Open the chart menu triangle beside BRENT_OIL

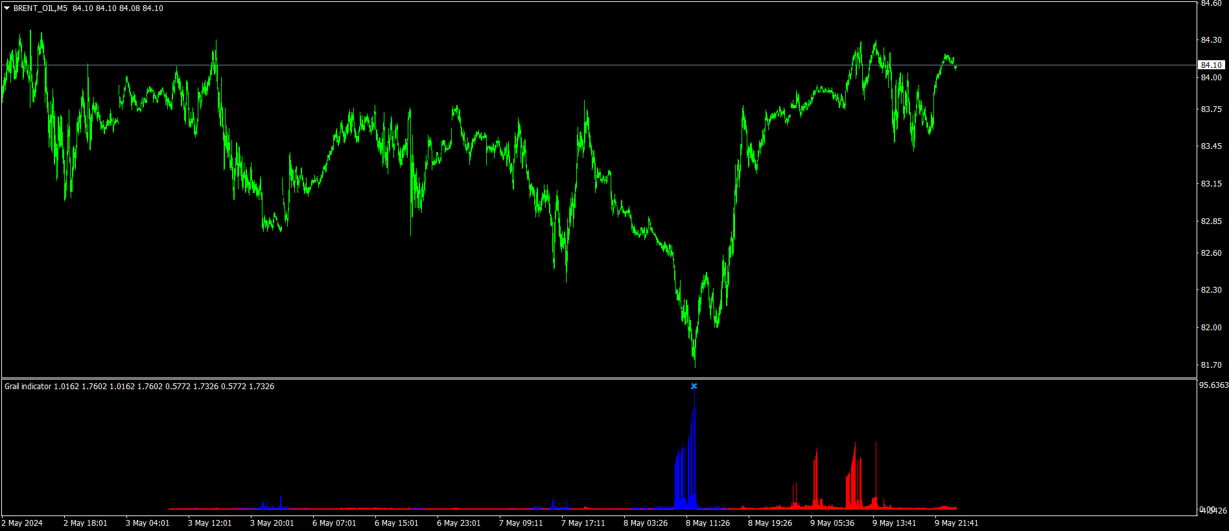[x=7, y=8]
